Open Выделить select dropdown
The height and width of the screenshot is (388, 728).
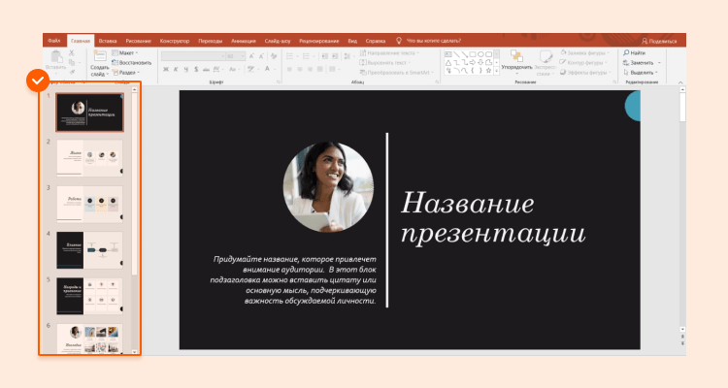[x=641, y=73]
